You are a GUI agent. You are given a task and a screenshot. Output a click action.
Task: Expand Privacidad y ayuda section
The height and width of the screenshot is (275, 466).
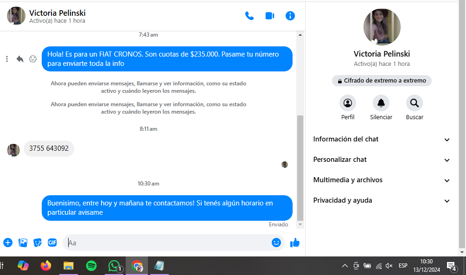coord(382,200)
